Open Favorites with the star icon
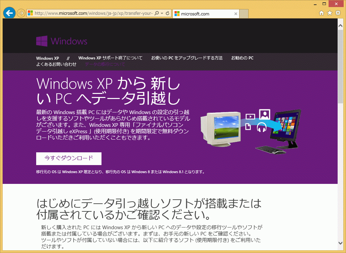Image resolution: width=346 pixels, height=253 pixels. point(330,13)
